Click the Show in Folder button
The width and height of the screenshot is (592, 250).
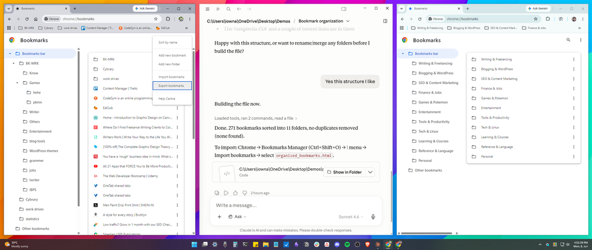click(x=345, y=172)
